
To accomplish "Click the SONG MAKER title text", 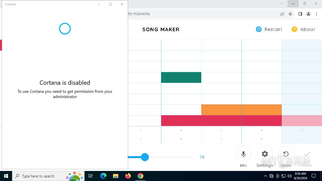I will pyautogui.click(x=161, y=29).
